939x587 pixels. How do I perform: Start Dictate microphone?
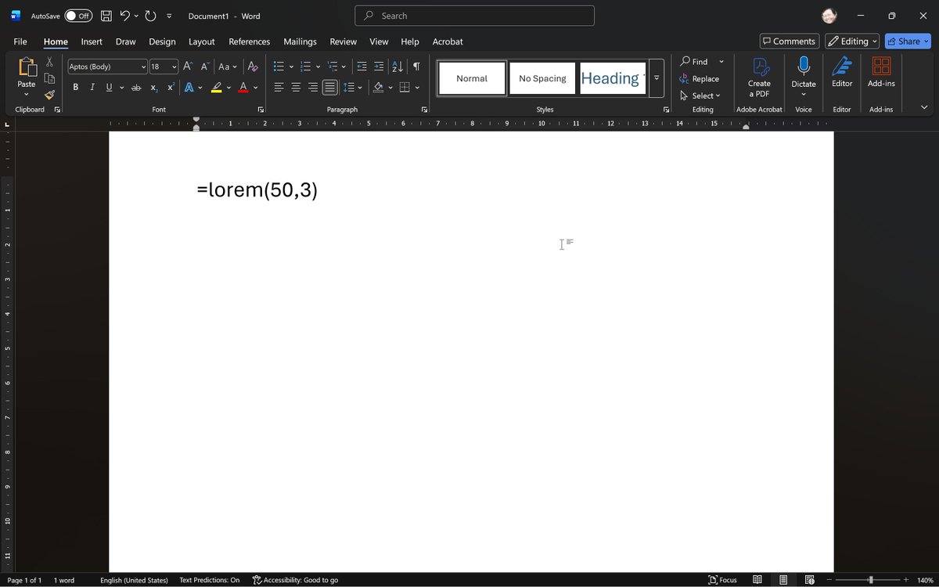click(x=804, y=66)
